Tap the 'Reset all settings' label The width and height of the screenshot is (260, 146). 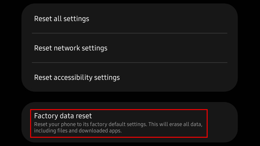[62, 19]
